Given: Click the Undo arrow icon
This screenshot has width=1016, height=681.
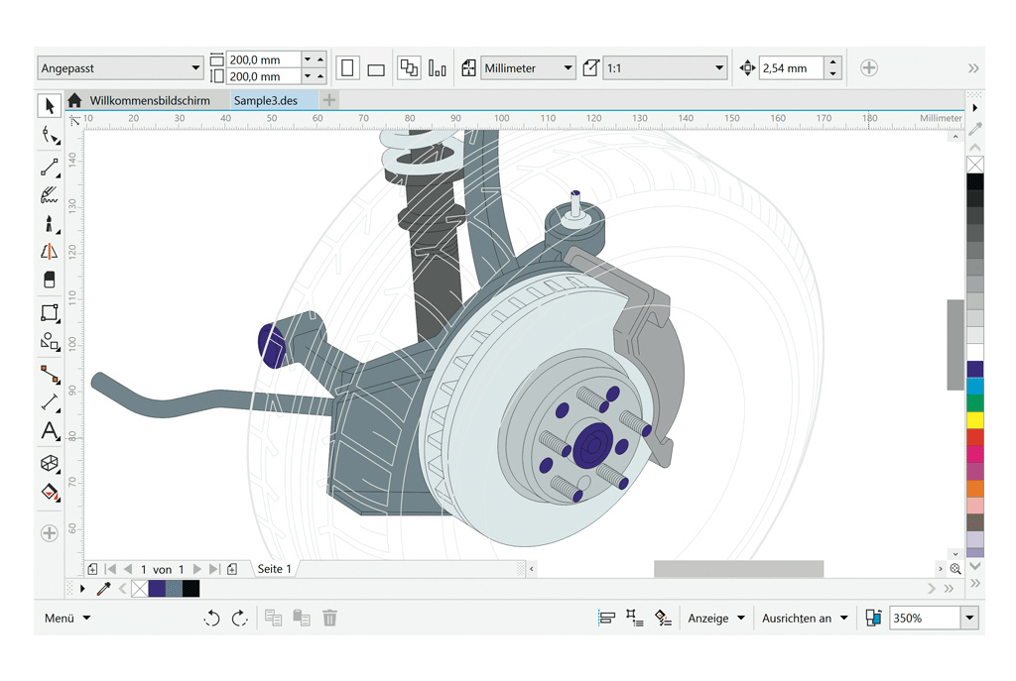Looking at the screenshot, I should 211,619.
